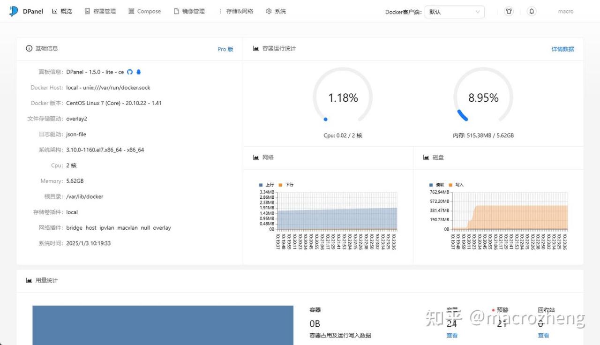This screenshot has width=600, height=345.
Task: Click the text CentOS Linux 7 (Core) - 20.10.22 - 1.41
Action: [114, 103]
